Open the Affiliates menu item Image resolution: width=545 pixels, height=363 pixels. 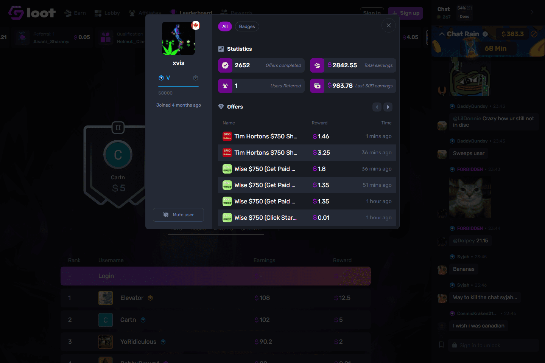tap(145, 13)
